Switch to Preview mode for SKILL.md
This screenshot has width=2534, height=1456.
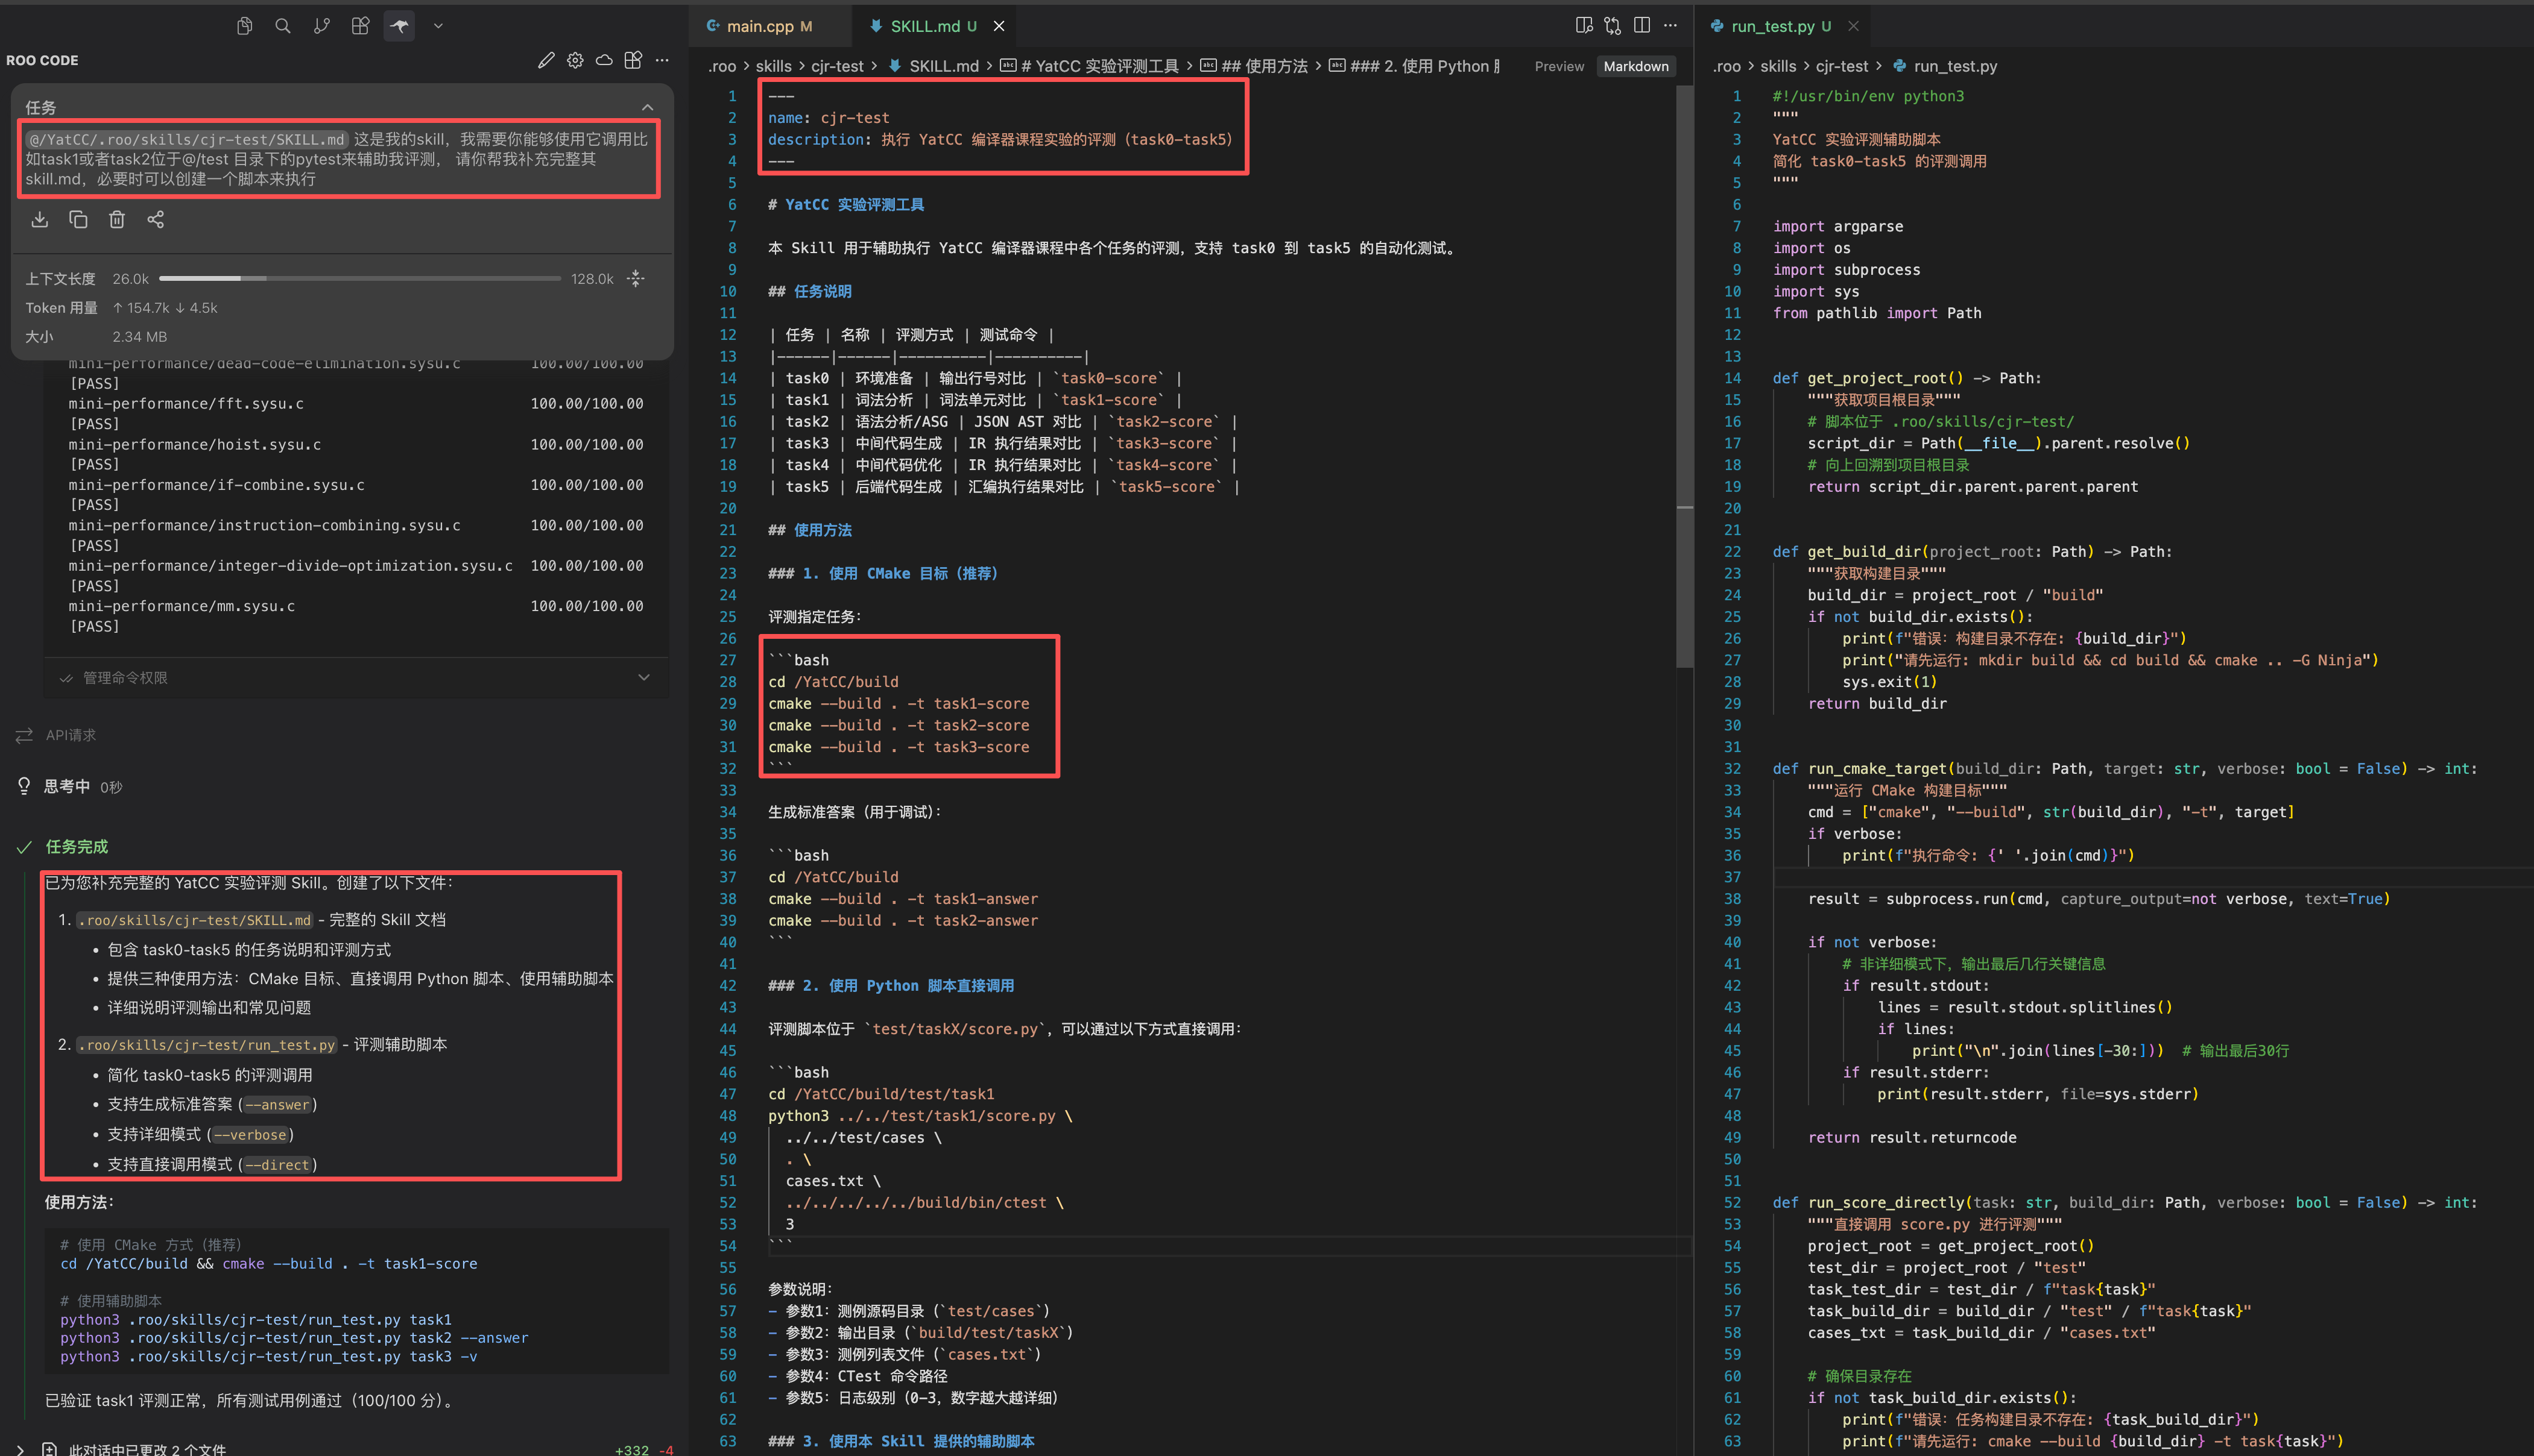1559,66
